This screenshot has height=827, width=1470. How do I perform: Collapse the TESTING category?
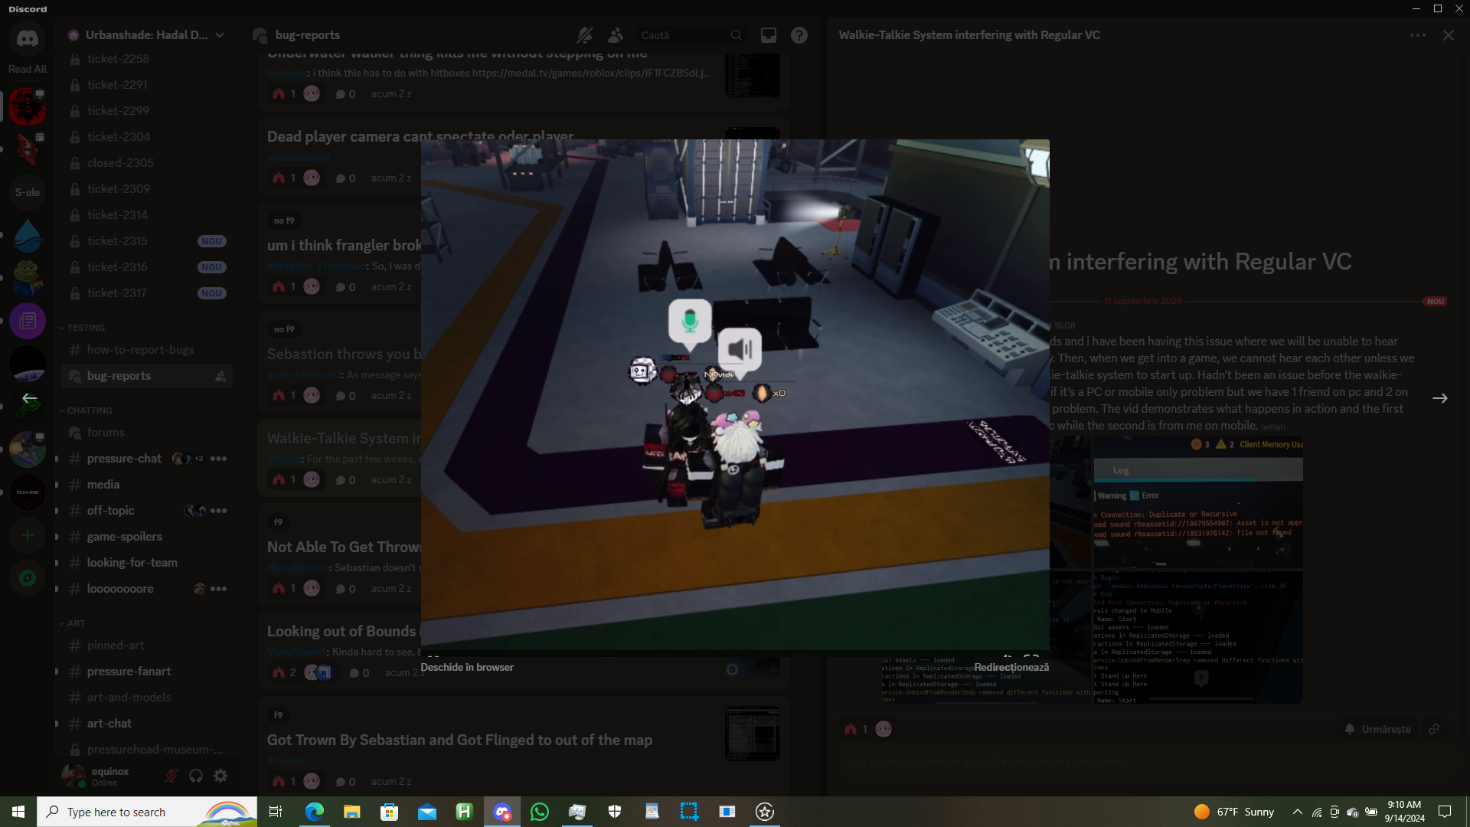point(85,328)
